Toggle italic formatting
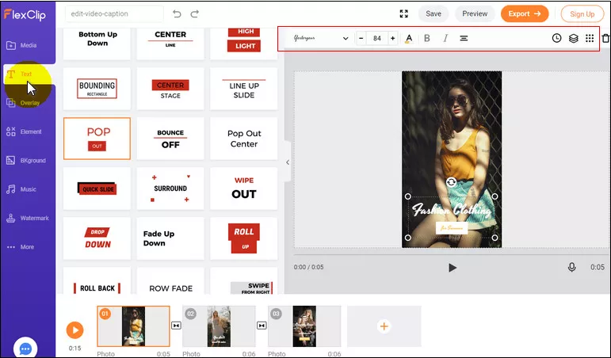This screenshot has width=611, height=358. (x=445, y=38)
